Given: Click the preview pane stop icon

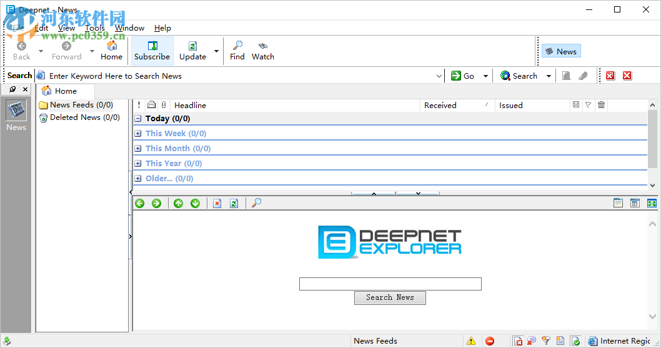Looking at the screenshot, I should tap(217, 203).
